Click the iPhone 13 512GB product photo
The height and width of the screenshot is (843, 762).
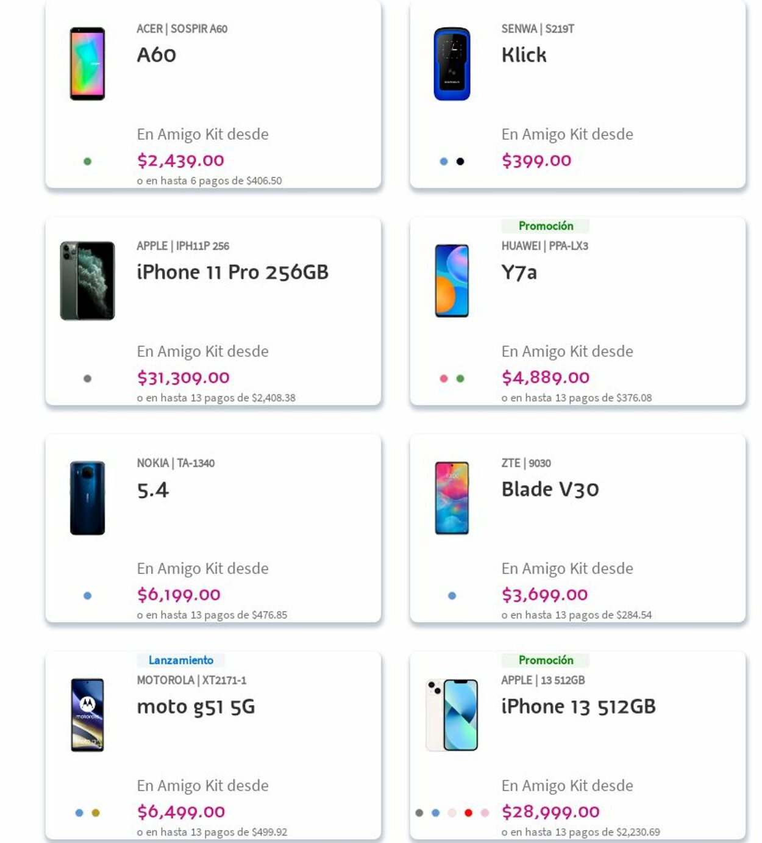pyautogui.click(x=452, y=715)
